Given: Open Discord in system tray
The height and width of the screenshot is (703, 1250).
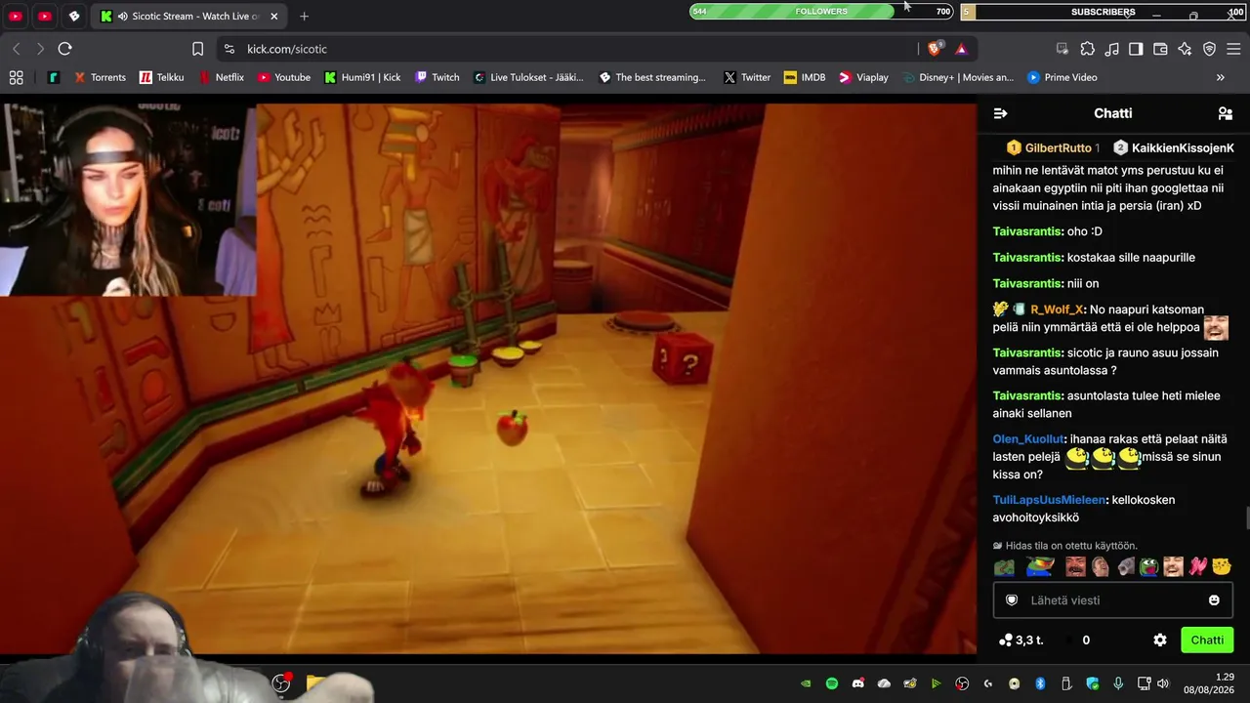Looking at the screenshot, I should pos(858,683).
